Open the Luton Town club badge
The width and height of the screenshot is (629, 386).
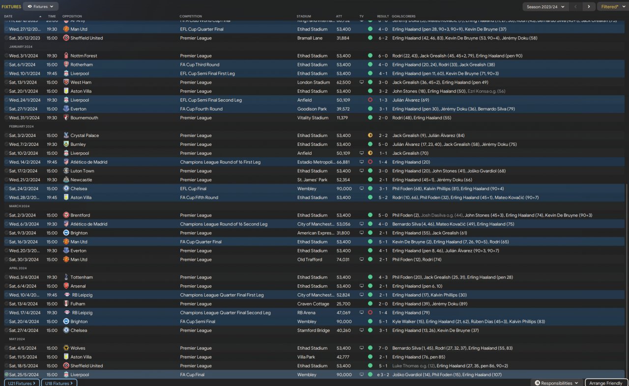click(66, 171)
